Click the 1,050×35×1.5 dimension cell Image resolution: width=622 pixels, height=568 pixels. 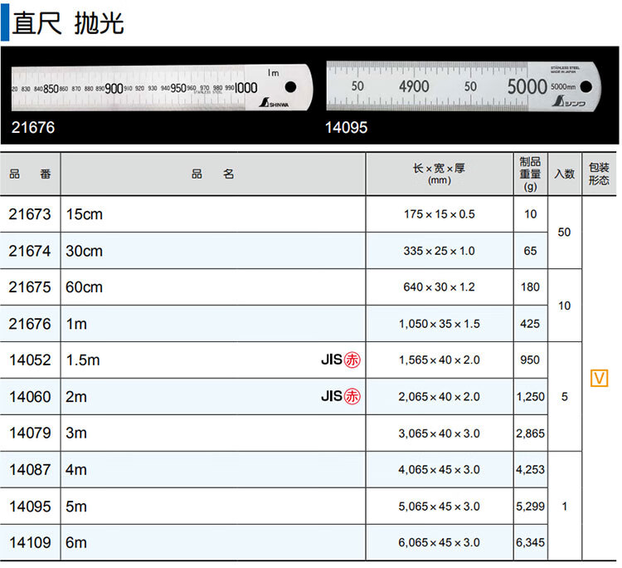pos(439,324)
